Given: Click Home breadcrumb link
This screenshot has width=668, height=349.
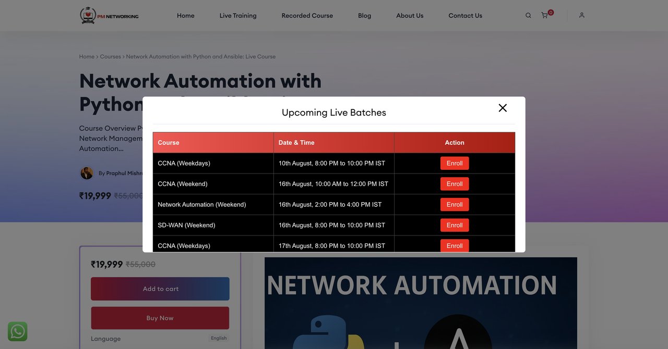Looking at the screenshot, I should point(87,56).
